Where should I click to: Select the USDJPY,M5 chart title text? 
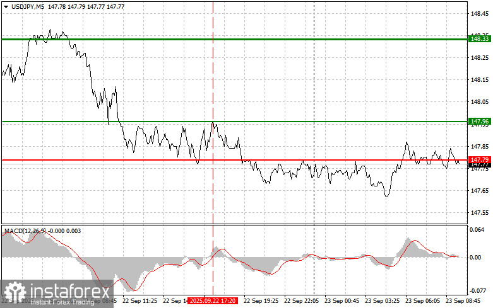(28, 6)
